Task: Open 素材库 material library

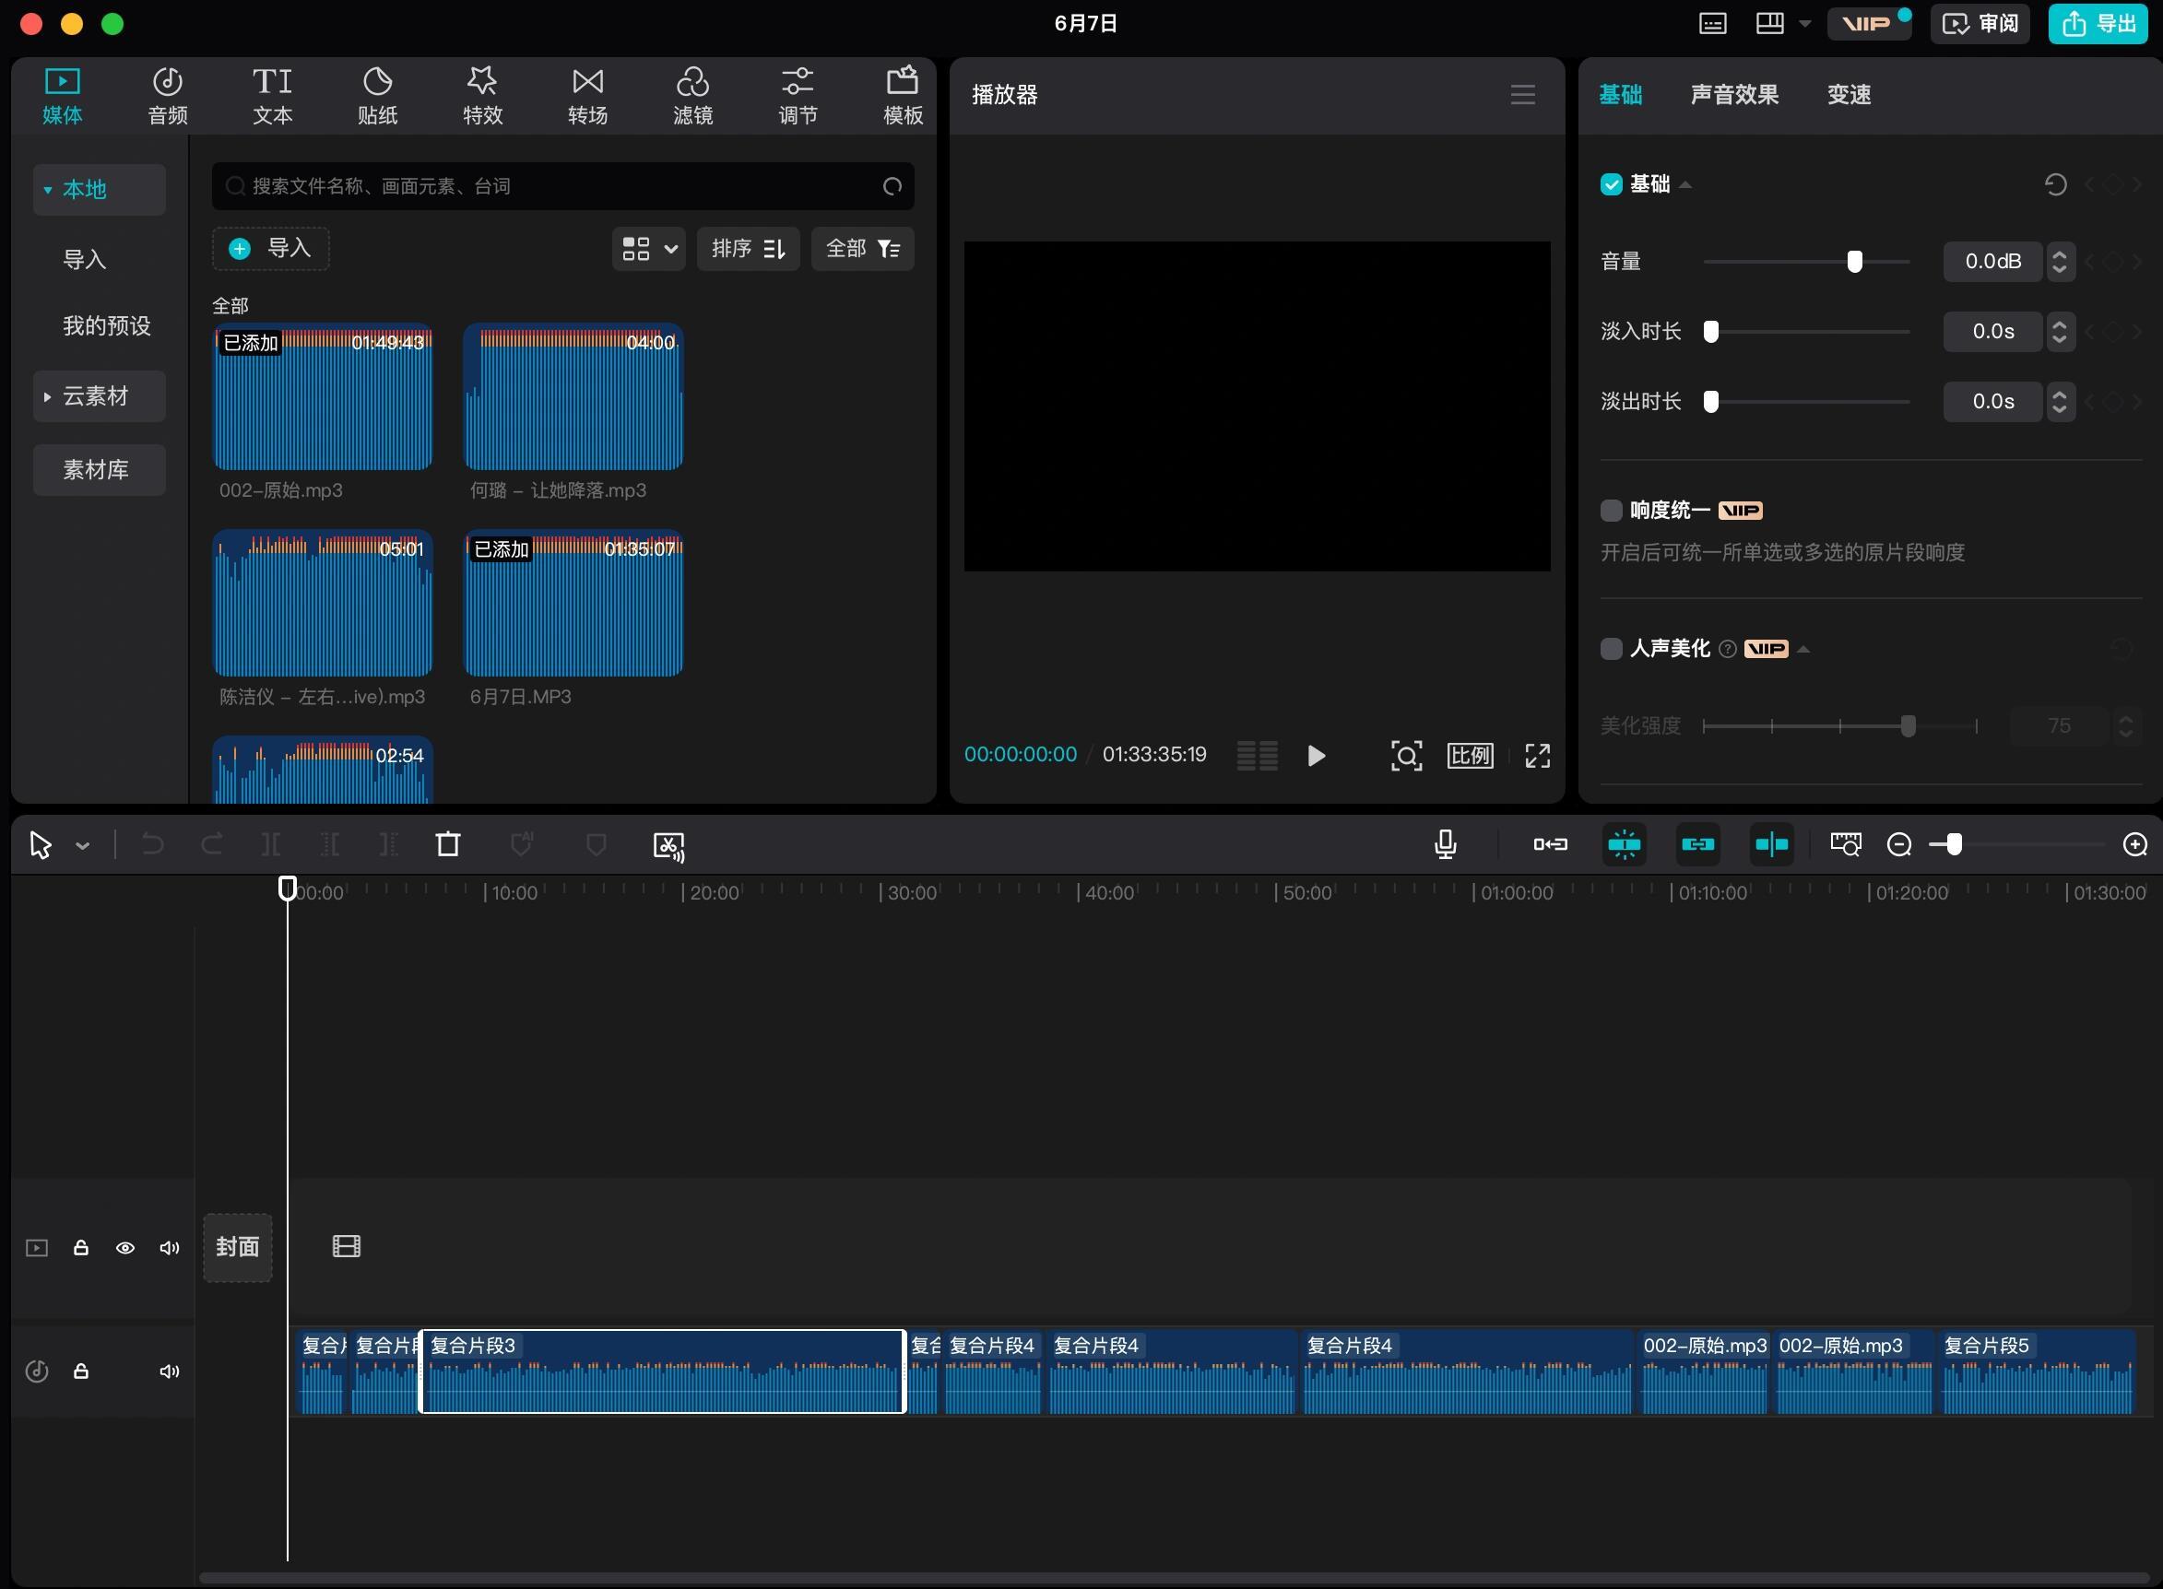Action: 99,469
